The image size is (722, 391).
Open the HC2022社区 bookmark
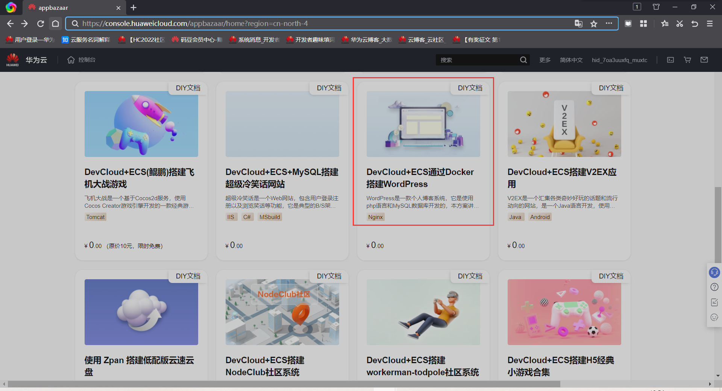coord(141,40)
